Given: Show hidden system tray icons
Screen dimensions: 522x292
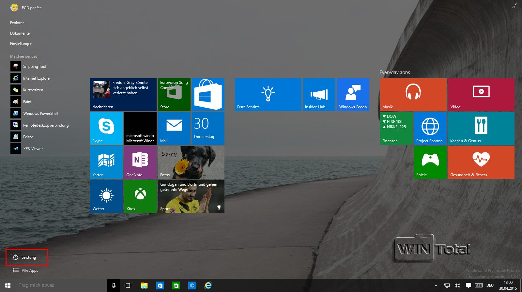Looking at the screenshot, I should [436, 285].
